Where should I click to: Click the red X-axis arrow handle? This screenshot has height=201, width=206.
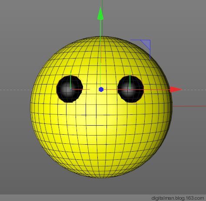click(x=176, y=90)
